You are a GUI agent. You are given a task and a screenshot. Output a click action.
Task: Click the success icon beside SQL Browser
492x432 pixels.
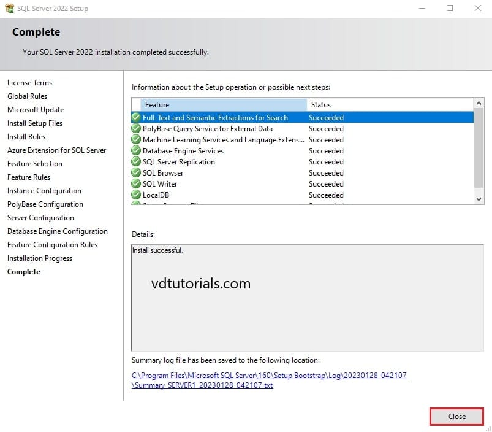(136, 172)
